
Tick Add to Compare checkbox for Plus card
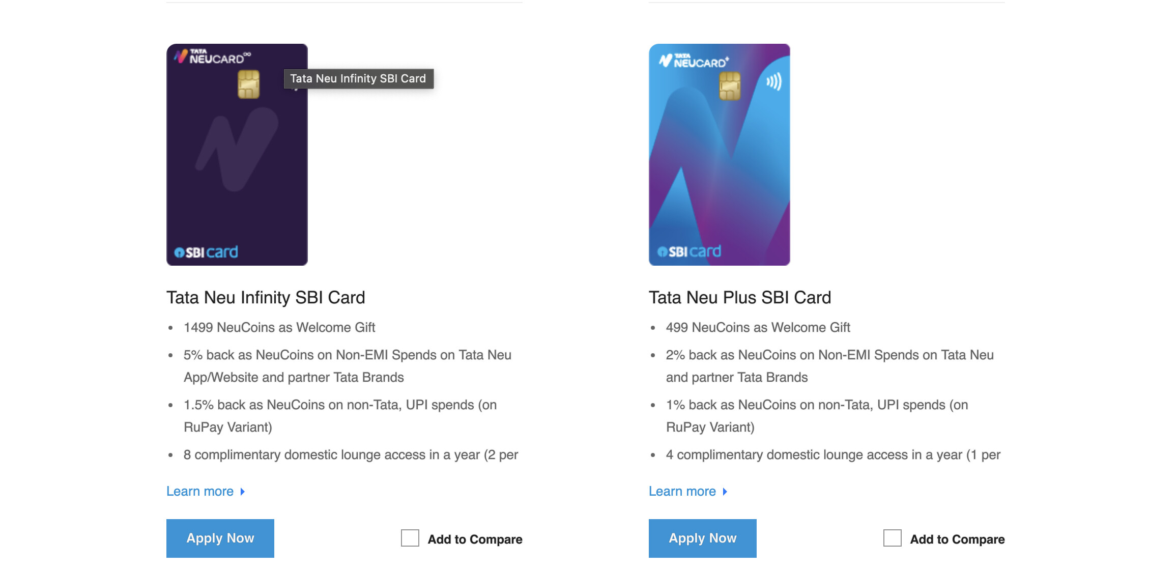892,538
